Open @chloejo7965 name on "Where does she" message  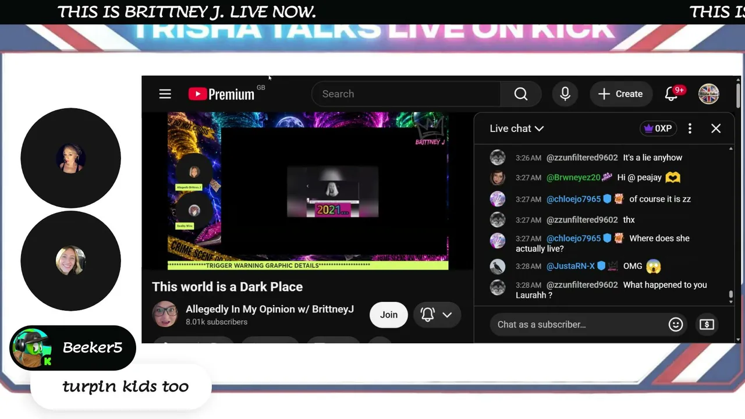pos(573,238)
